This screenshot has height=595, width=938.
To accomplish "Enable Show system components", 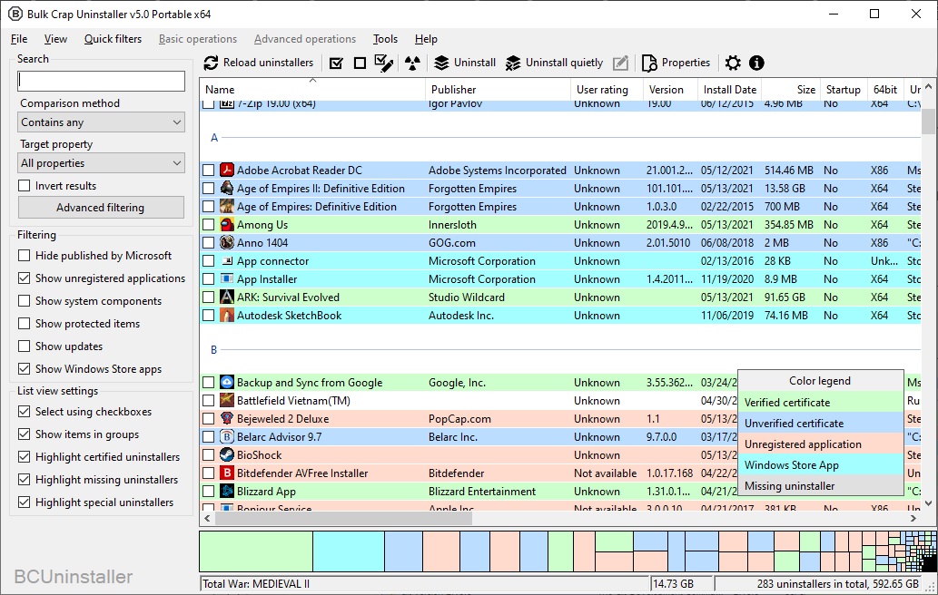I will coord(24,301).
